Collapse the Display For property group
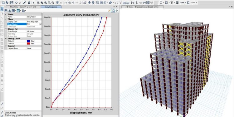The width and height of the screenshot is (234, 117). coord(6,29)
